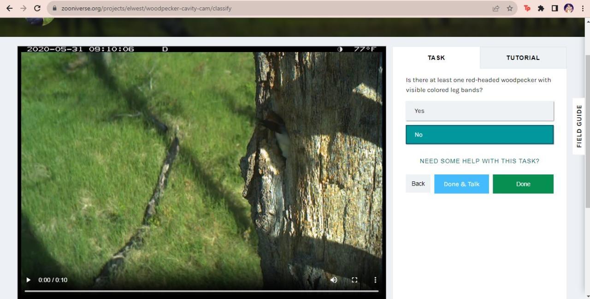The height and width of the screenshot is (299, 590).
Task: Open the Extensions puzzle-piece menu
Action: pos(541,8)
